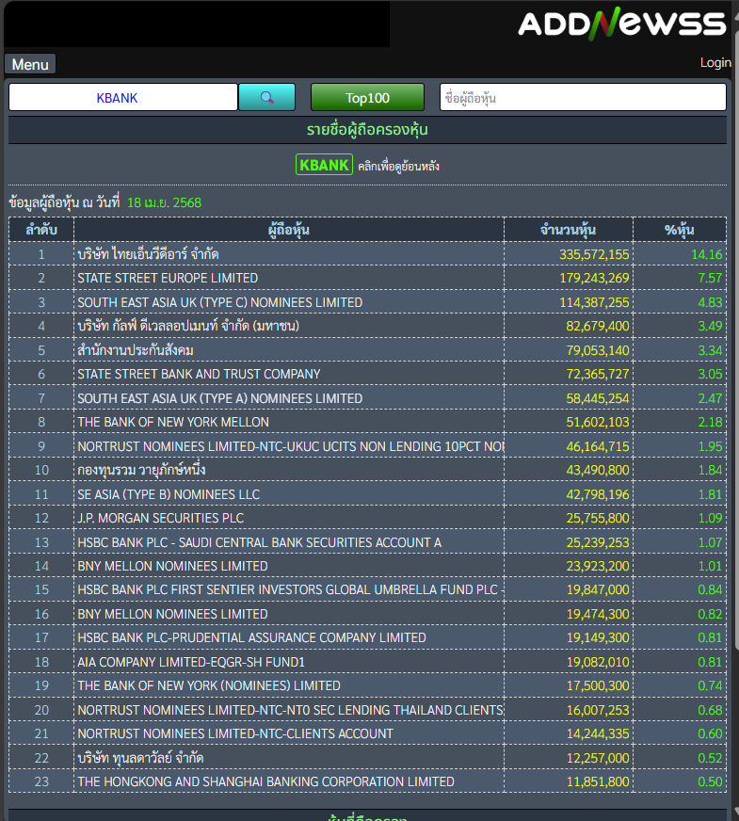Select HSBC BANK PLC-PRUDENTIAL ASSURANCE COMPANY

coord(251,637)
